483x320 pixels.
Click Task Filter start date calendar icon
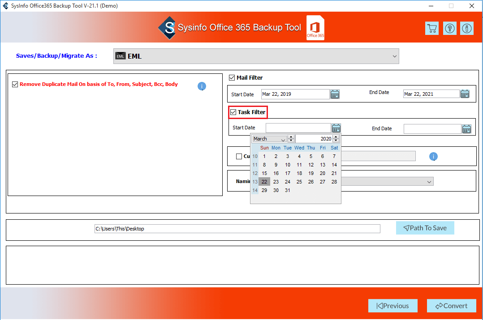point(336,128)
